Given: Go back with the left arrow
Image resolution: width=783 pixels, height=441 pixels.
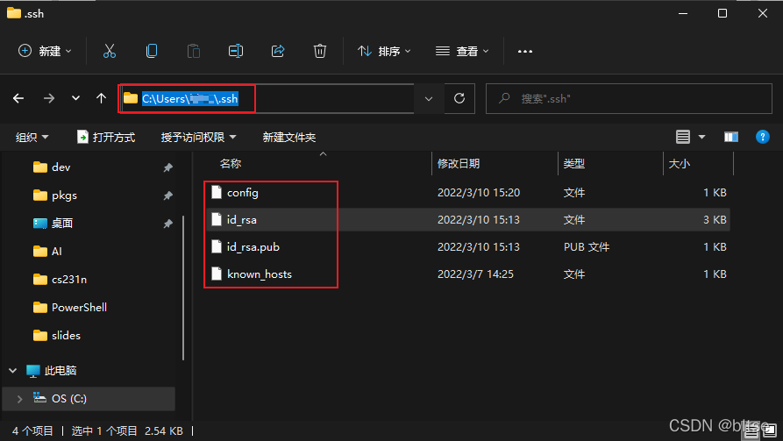Looking at the screenshot, I should 18,98.
